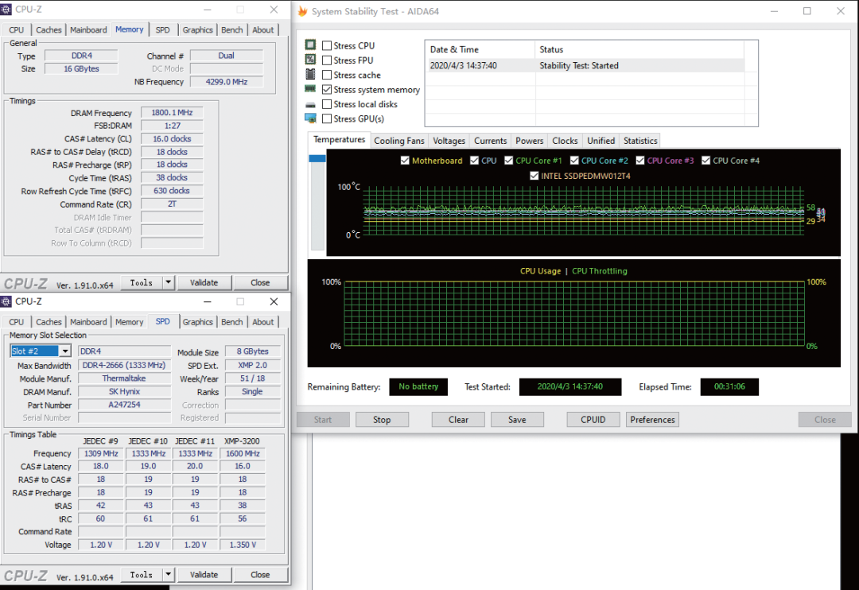Click the Module Manuf. Thermaltake field
859x590 pixels.
(x=124, y=378)
